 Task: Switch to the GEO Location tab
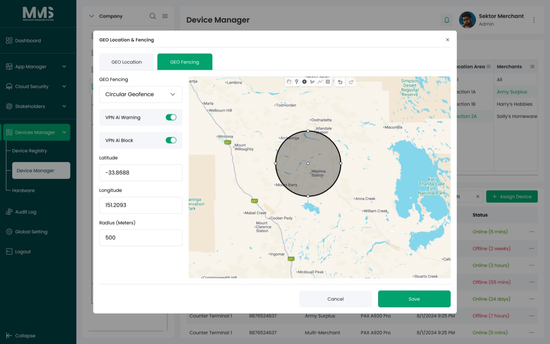point(126,62)
